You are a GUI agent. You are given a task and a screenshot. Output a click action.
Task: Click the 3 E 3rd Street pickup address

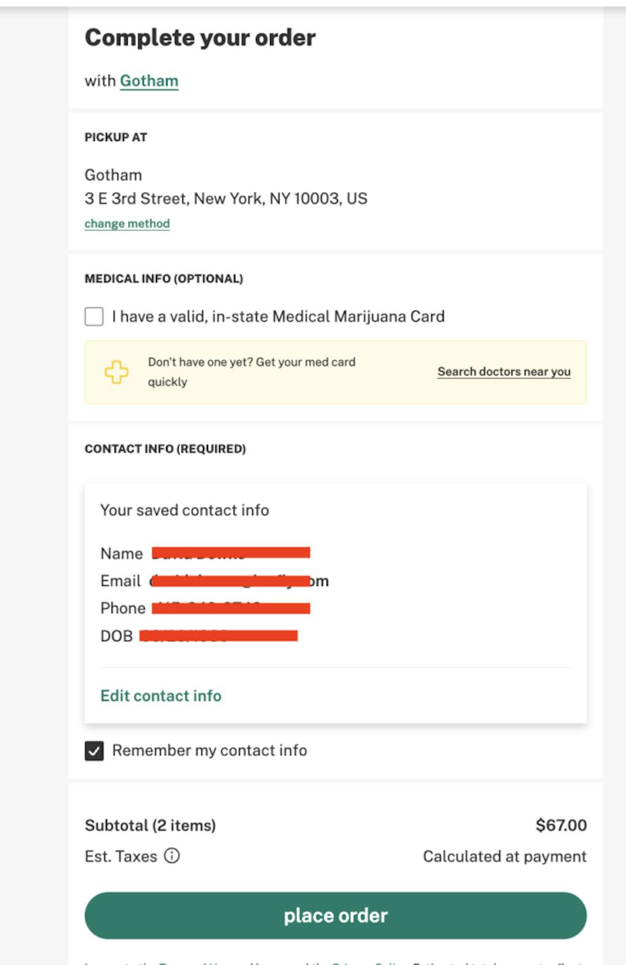226,199
